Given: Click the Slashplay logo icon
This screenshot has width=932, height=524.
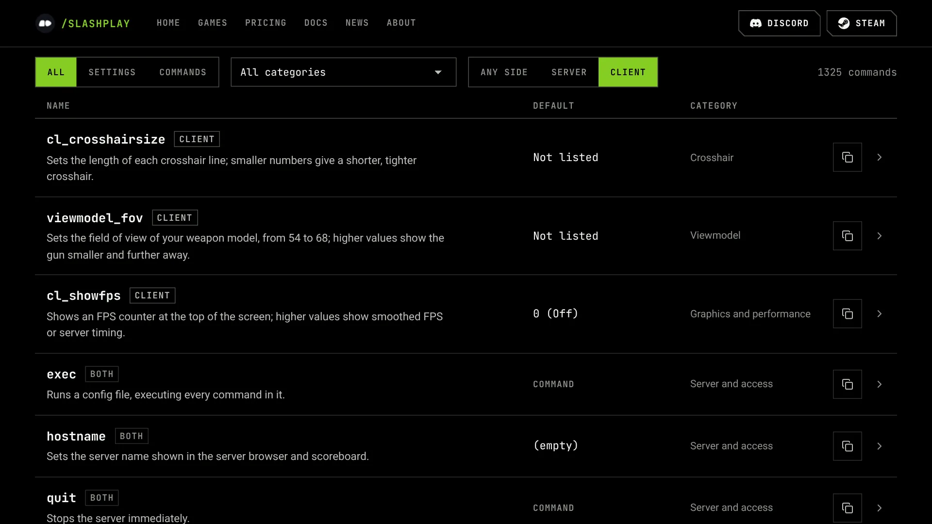Looking at the screenshot, I should coord(45,23).
